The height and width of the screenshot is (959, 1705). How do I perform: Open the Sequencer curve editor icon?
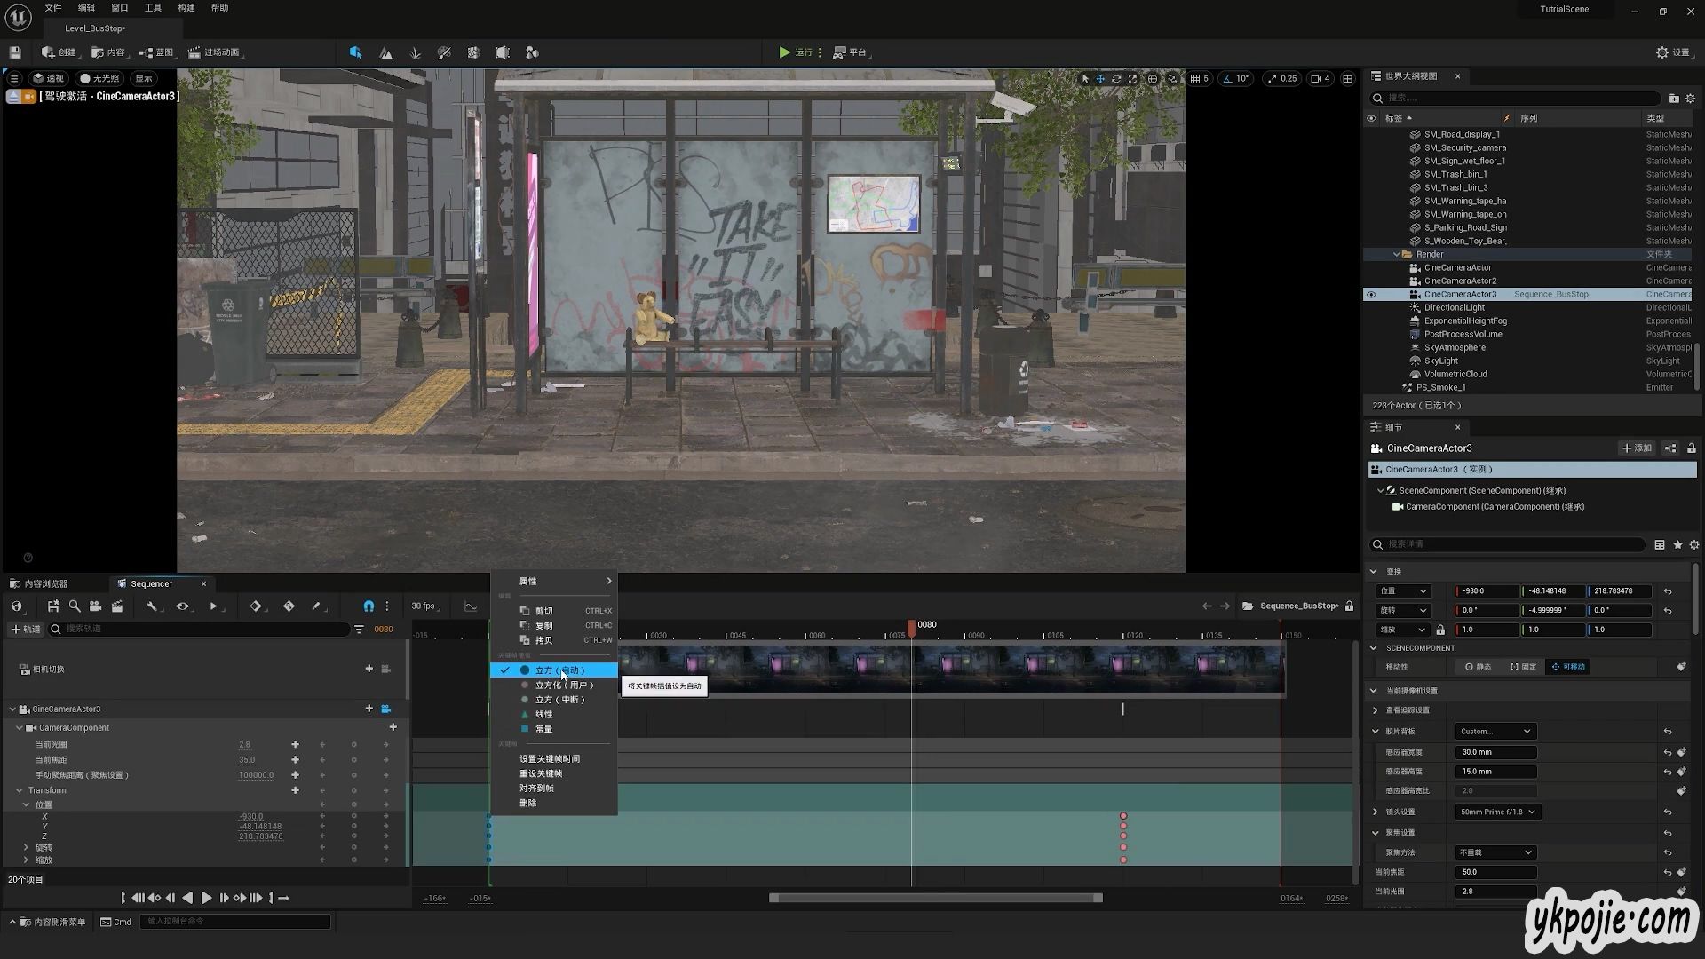[471, 606]
